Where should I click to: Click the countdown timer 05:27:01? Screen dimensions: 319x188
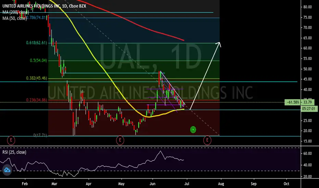(x=309, y=109)
